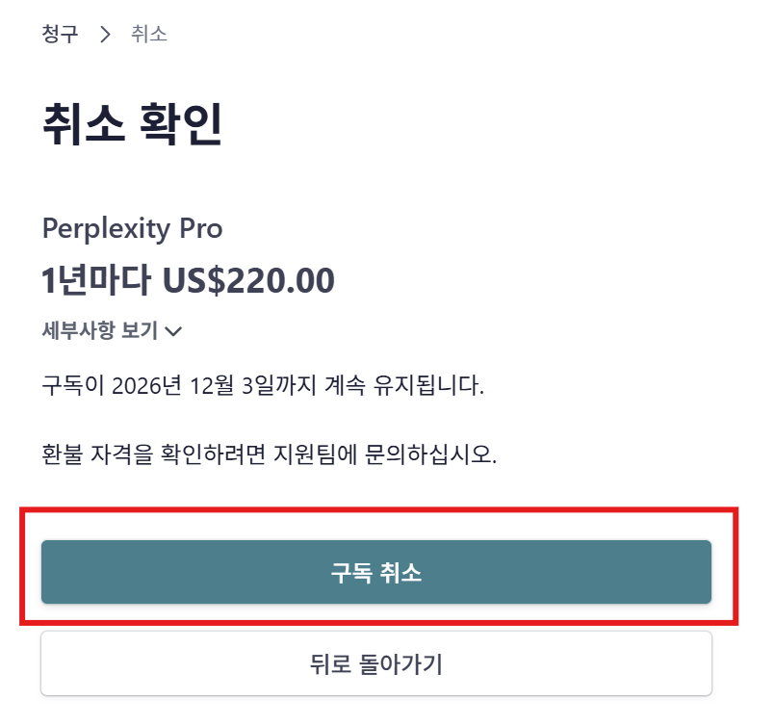Click the down chevron beside 세부사항 보기
The height and width of the screenshot is (726, 775).
[x=174, y=332]
